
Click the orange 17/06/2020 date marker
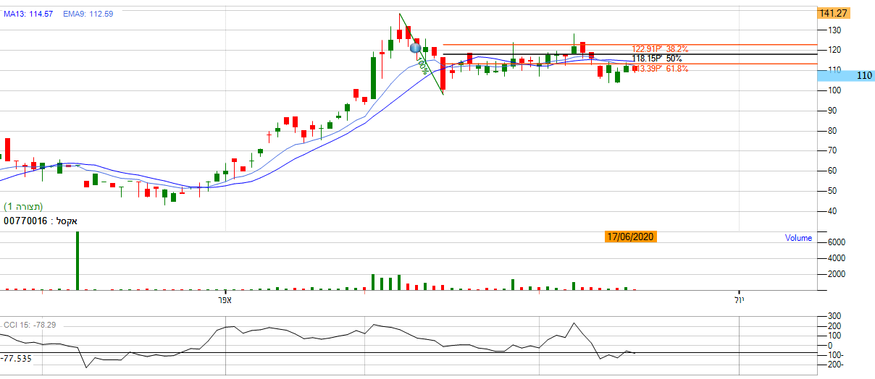pyautogui.click(x=631, y=237)
